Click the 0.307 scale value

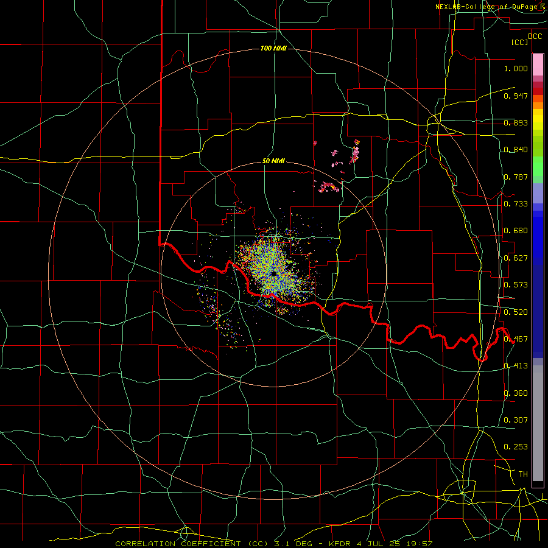click(x=516, y=420)
